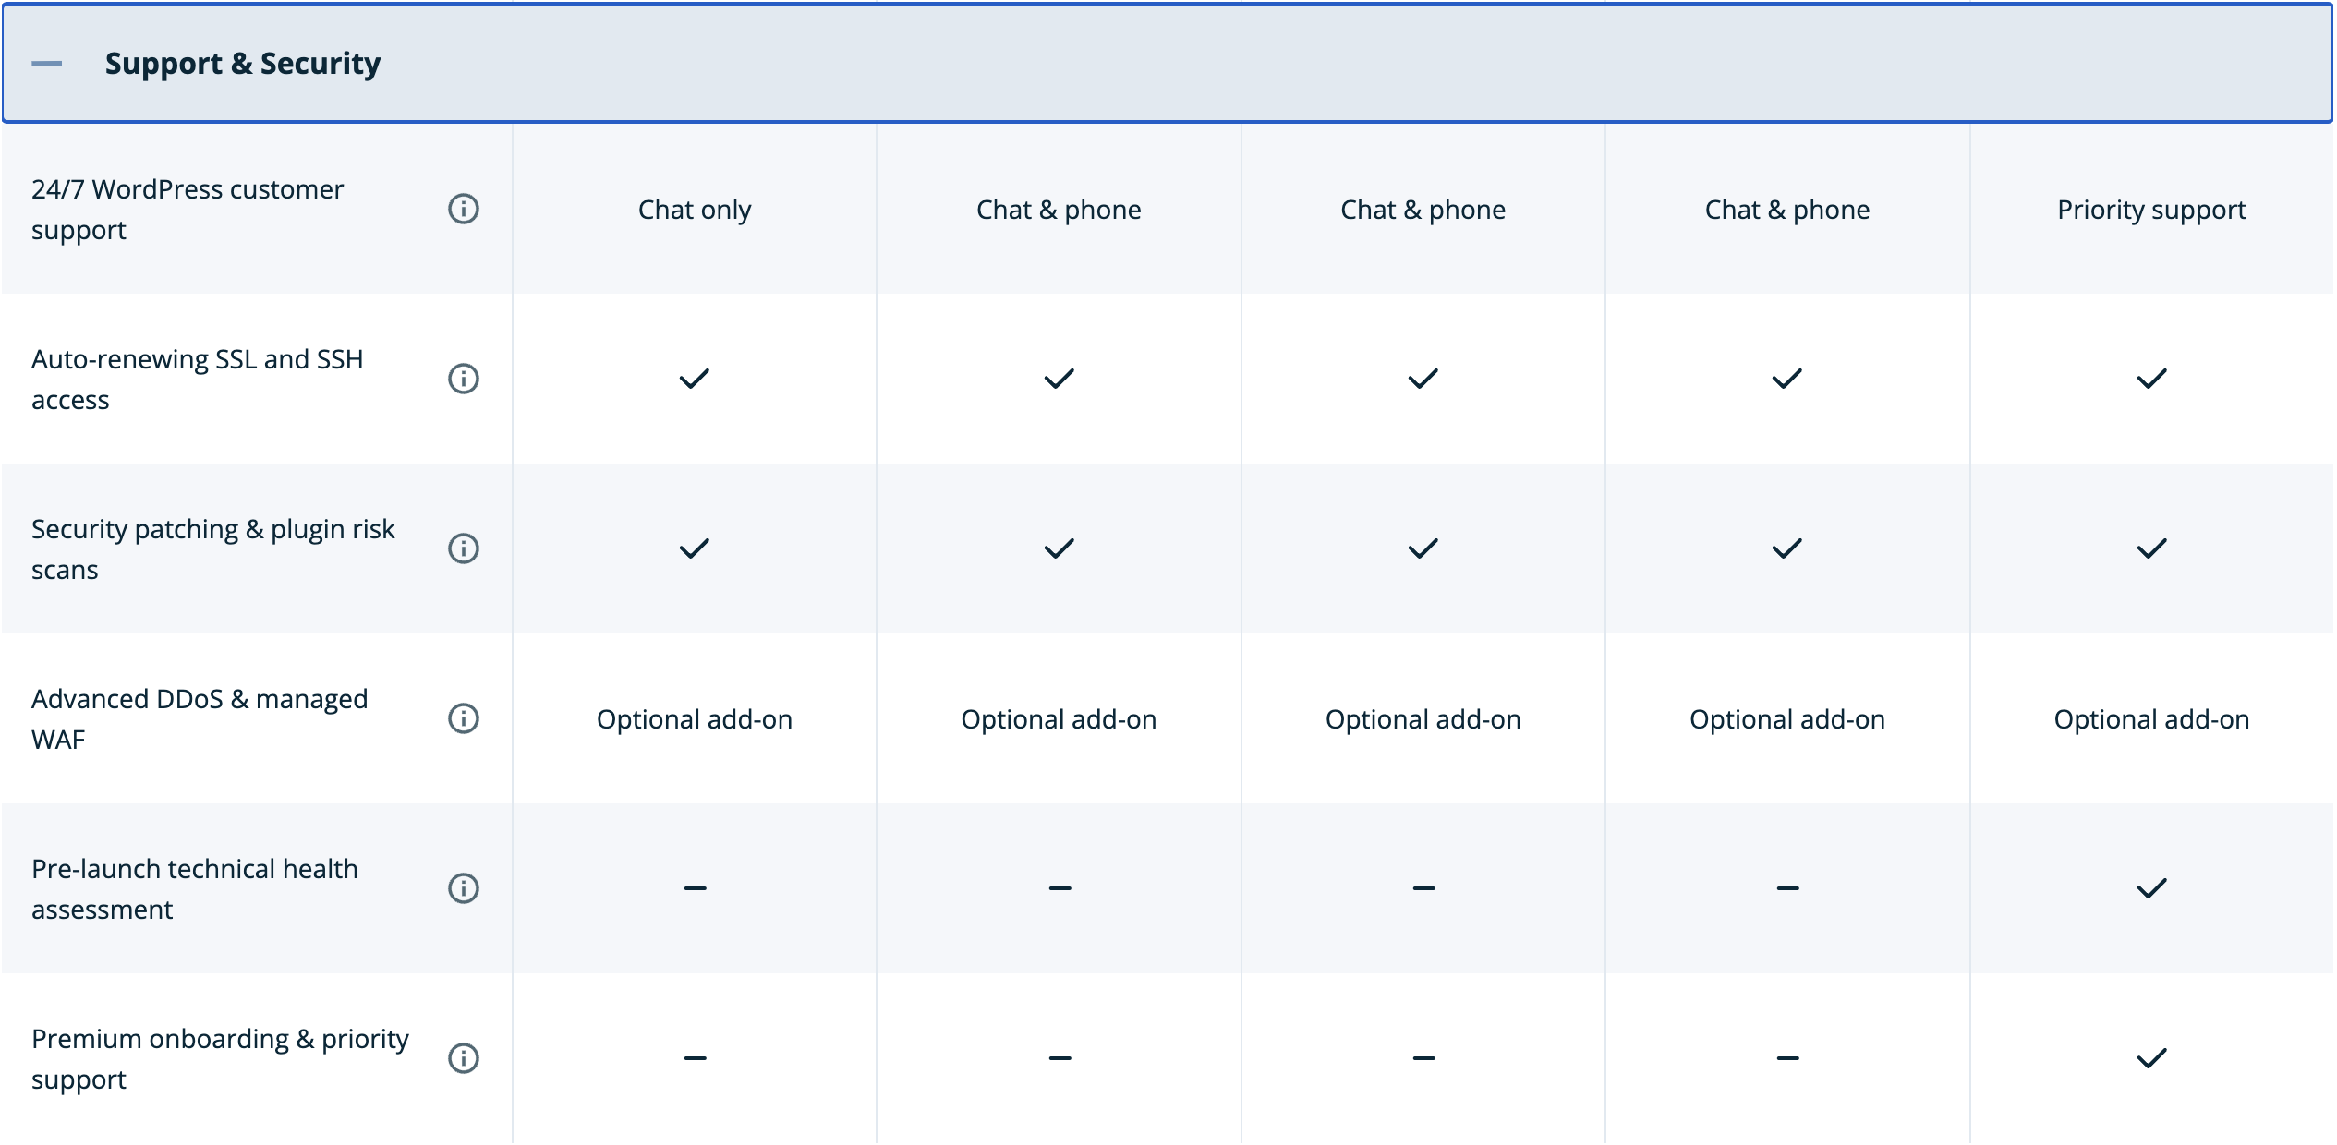Open info icon for Auto-renewing SSL and SSH access
This screenshot has width=2337, height=1145.
click(x=463, y=379)
